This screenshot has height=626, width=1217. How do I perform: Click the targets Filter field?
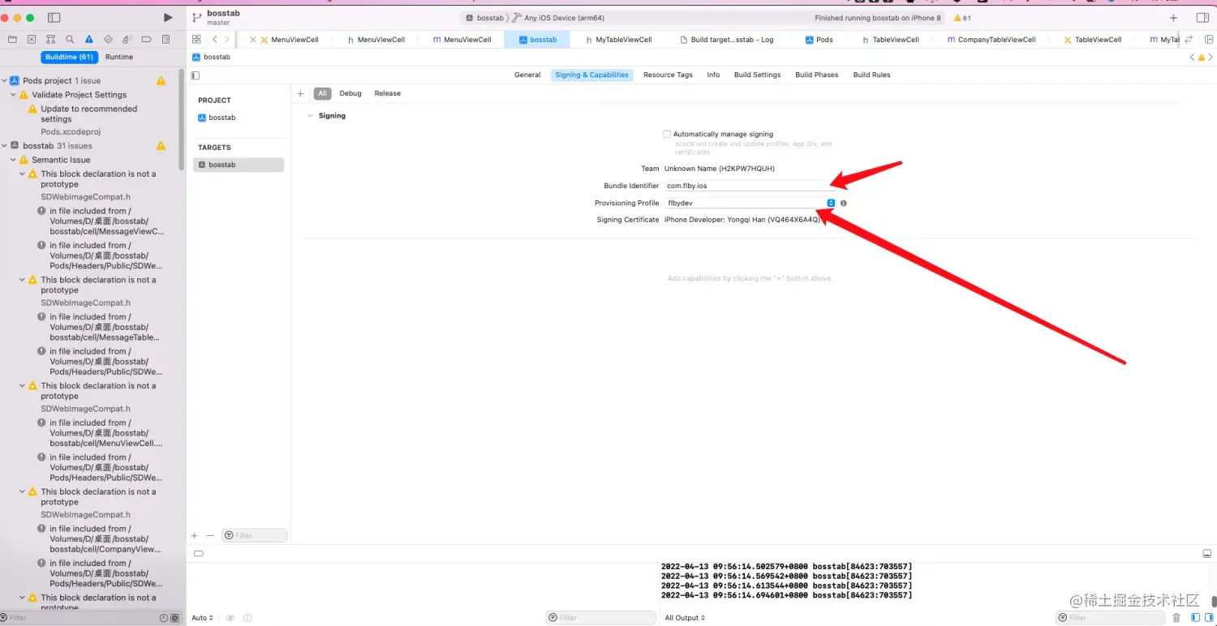(254, 535)
